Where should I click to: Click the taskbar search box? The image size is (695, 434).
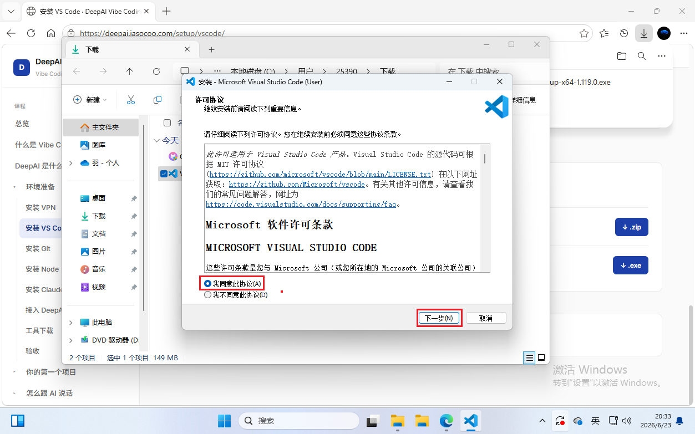point(300,421)
